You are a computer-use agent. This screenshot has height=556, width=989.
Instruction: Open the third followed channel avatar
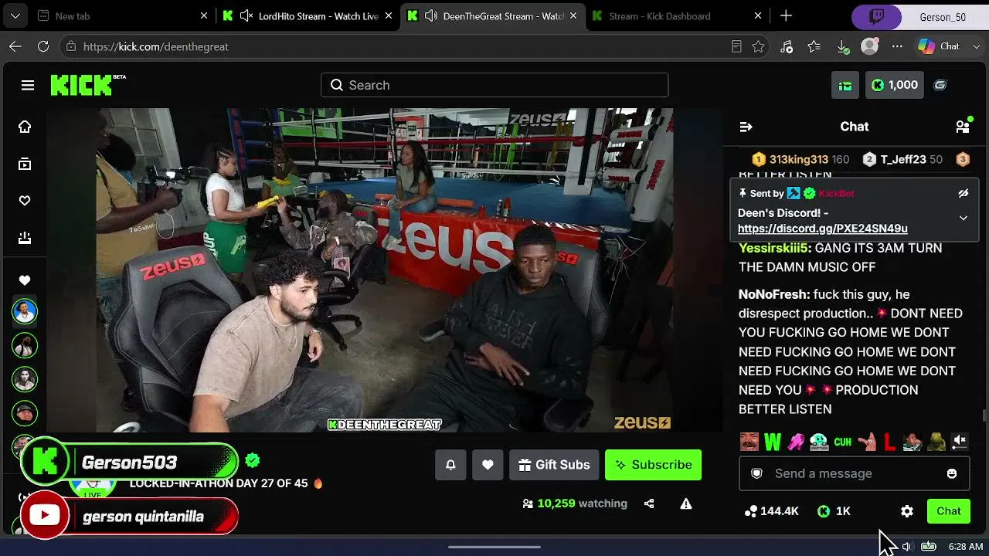pos(25,379)
